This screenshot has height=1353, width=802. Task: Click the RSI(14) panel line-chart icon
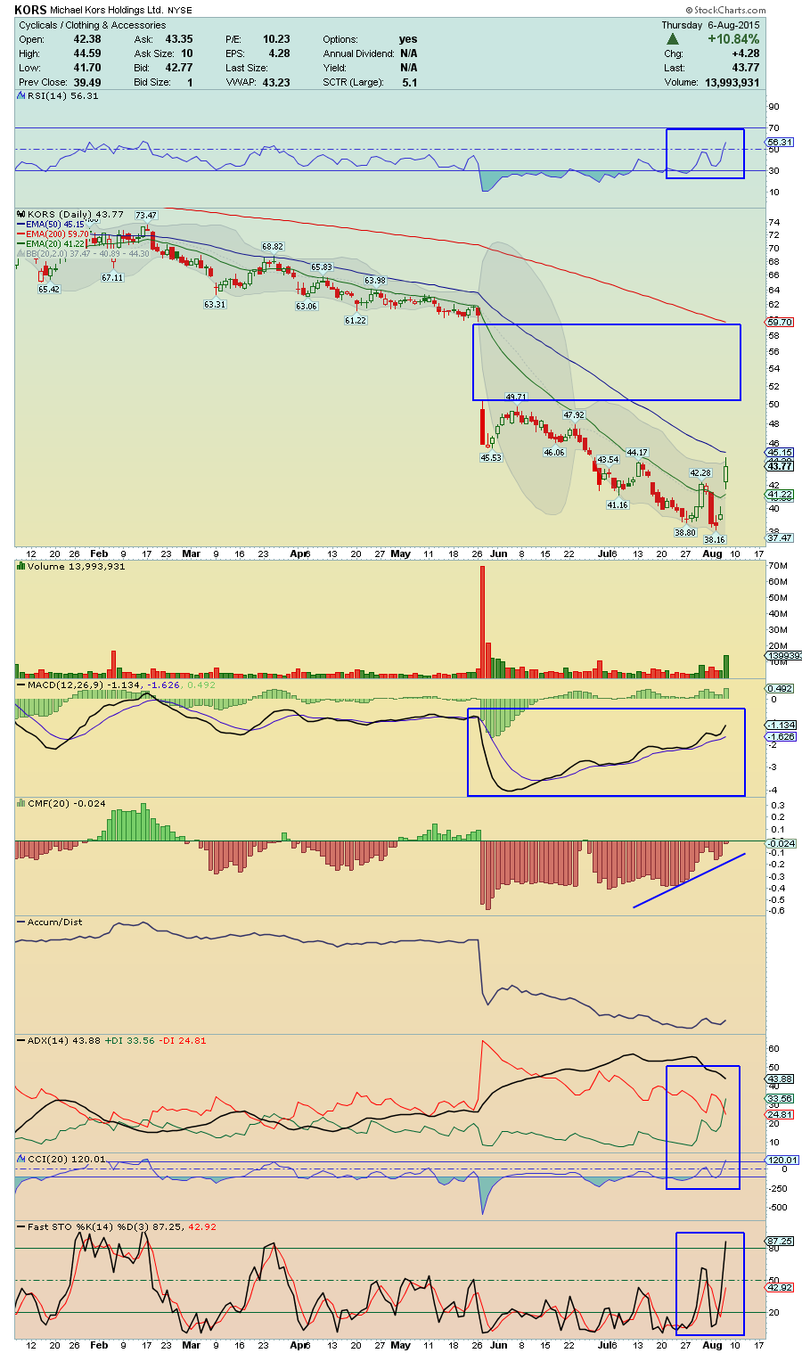tap(21, 95)
